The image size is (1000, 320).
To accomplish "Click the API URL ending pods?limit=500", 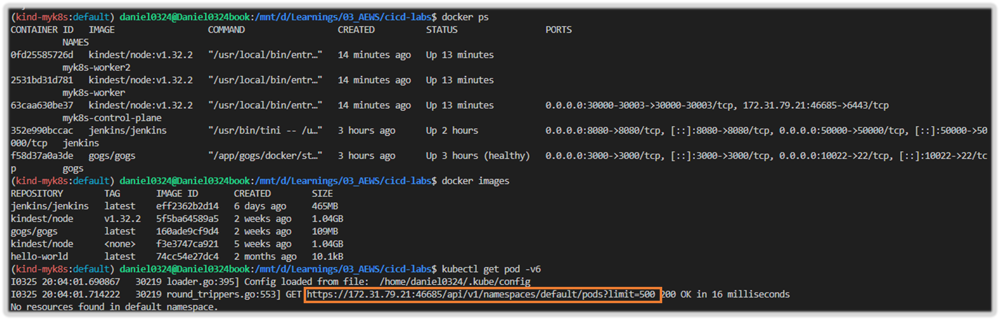I will click(x=481, y=295).
